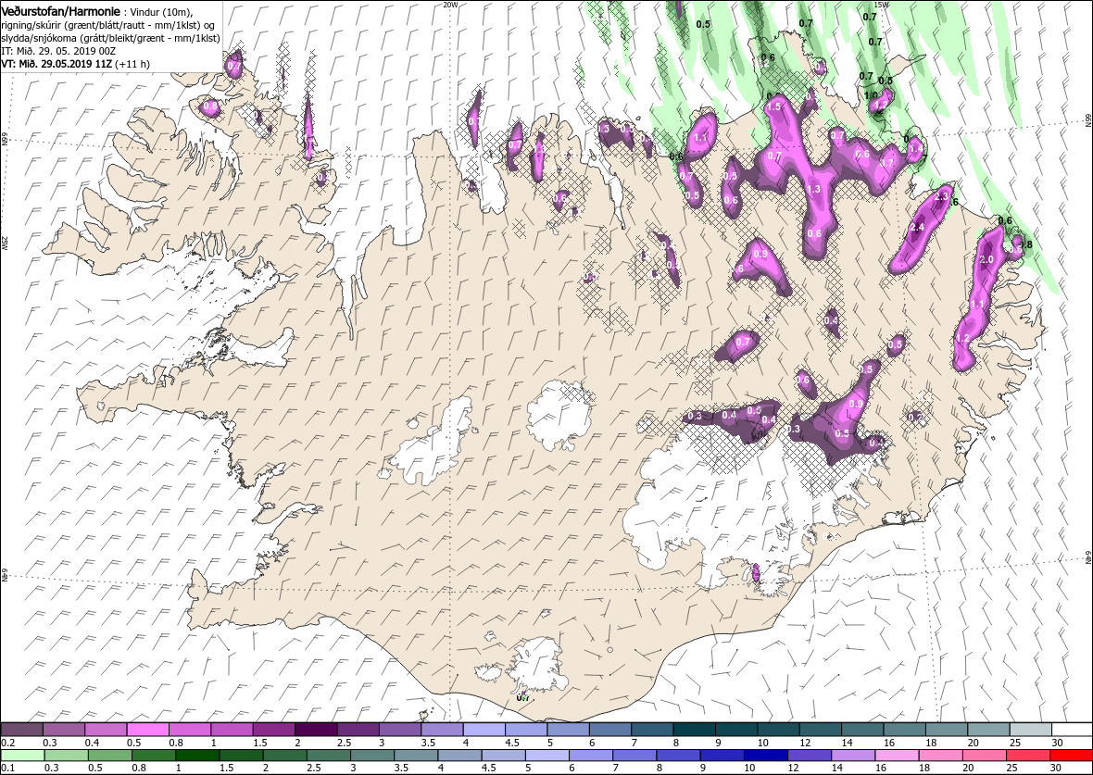Screen dimensions: 1093x775
Task: Pick the deep blue 10 swatch in lower legend
Action: 765,756
